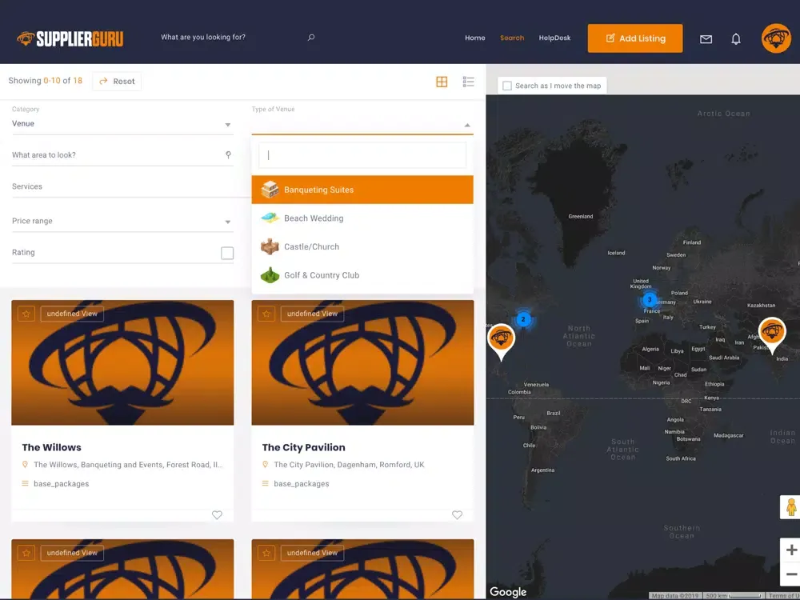800x600 pixels.
Task: Click the header search input field
Action: click(x=230, y=38)
